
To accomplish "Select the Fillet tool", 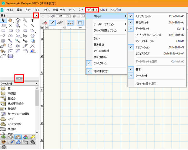I will click(x=11, y=51).
